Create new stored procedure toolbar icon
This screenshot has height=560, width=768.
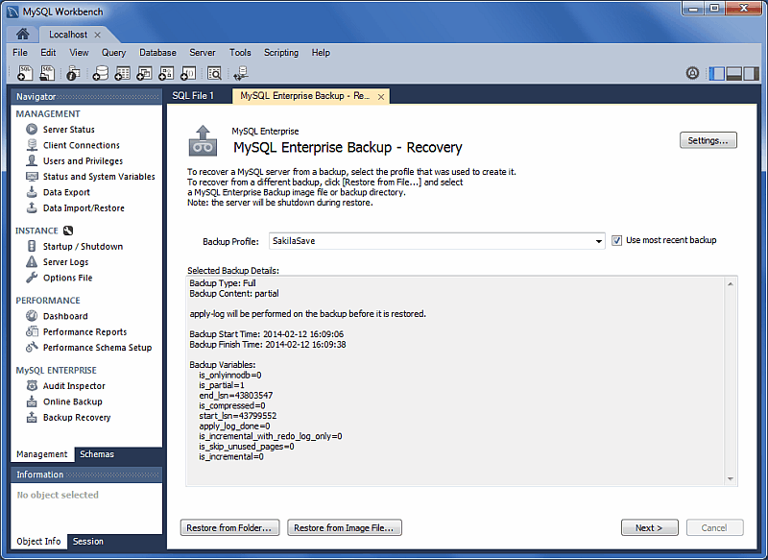click(166, 73)
